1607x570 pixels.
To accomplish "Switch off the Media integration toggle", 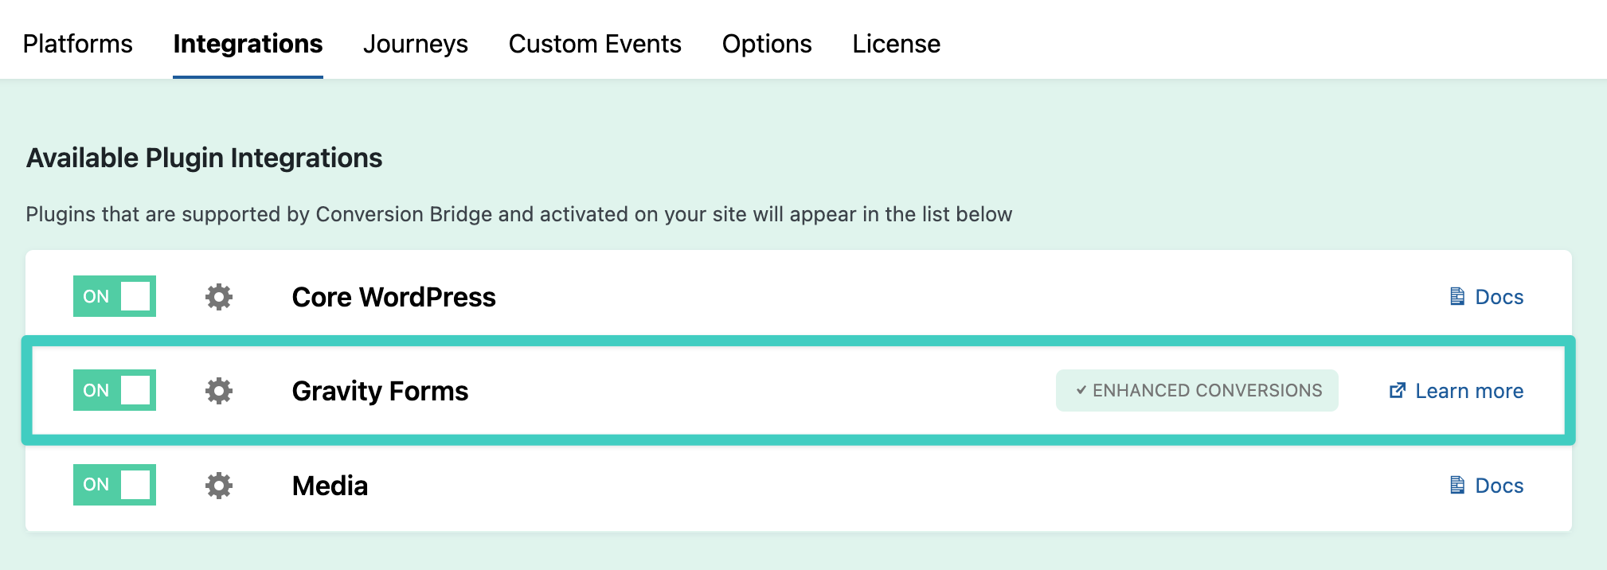I will click(115, 485).
